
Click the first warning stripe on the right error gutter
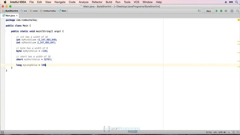pos(238,41)
